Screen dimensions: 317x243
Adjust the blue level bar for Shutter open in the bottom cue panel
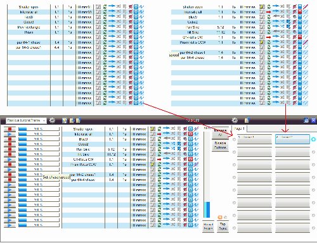point(39,129)
